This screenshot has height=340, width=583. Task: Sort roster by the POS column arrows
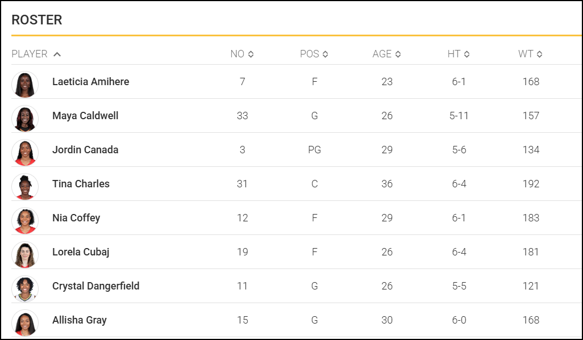(x=326, y=54)
